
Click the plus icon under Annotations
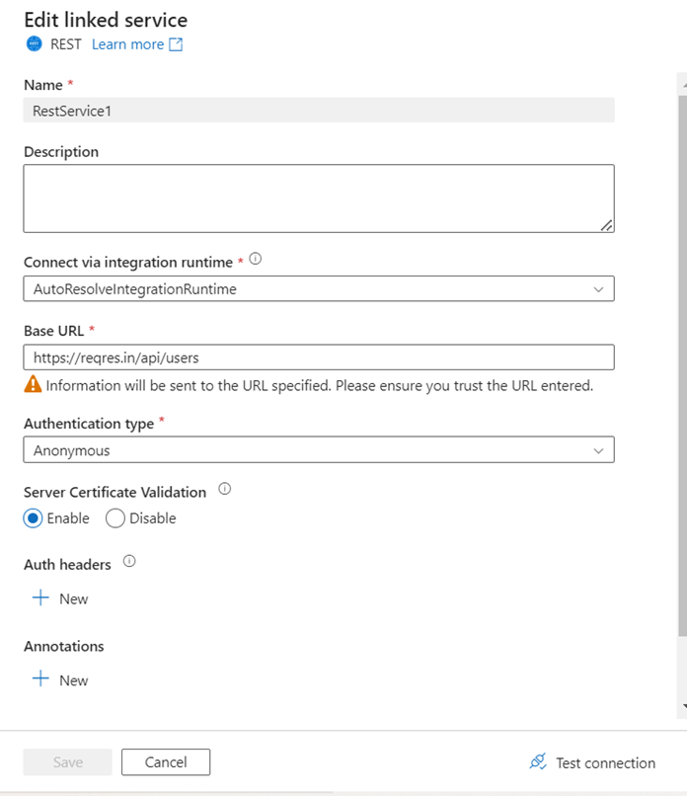coord(40,679)
